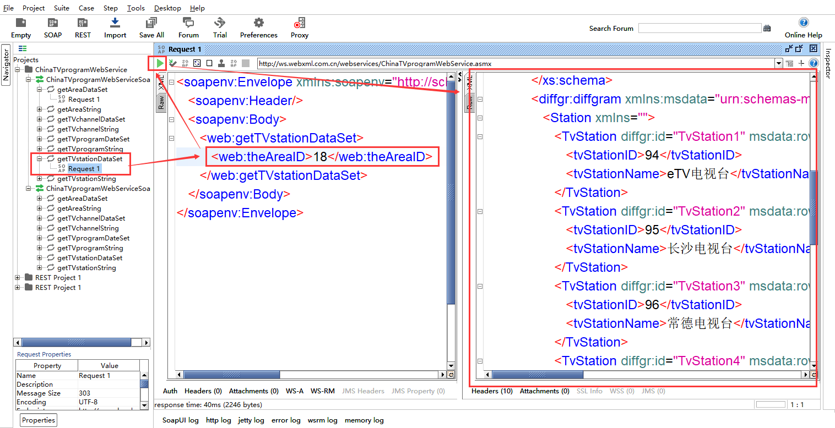The height and width of the screenshot is (428, 835).
Task: Expand the getTVstationString tree node
Action: tap(40, 179)
